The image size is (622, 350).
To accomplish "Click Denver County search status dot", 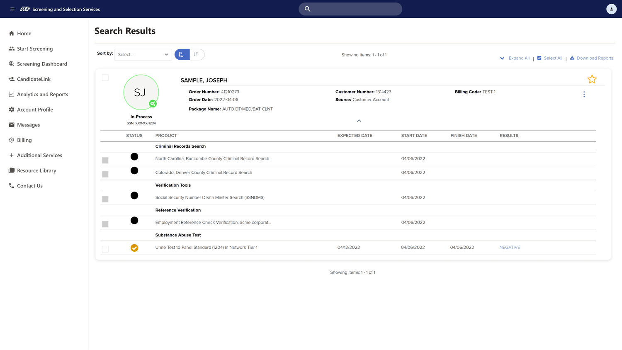I will tap(134, 170).
